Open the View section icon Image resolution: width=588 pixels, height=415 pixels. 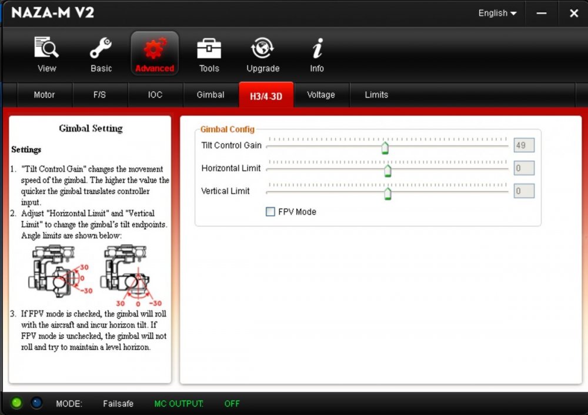click(46, 48)
